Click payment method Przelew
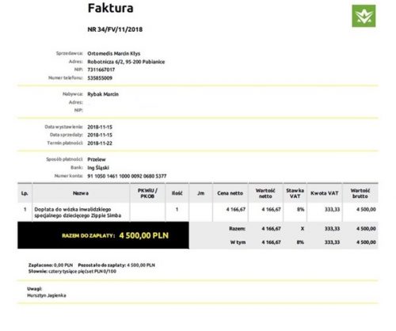The height and width of the screenshot is (331, 396). [x=97, y=159]
